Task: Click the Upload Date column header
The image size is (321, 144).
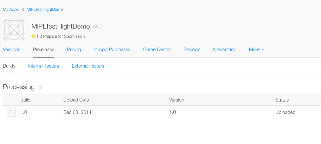Action: [x=76, y=100]
